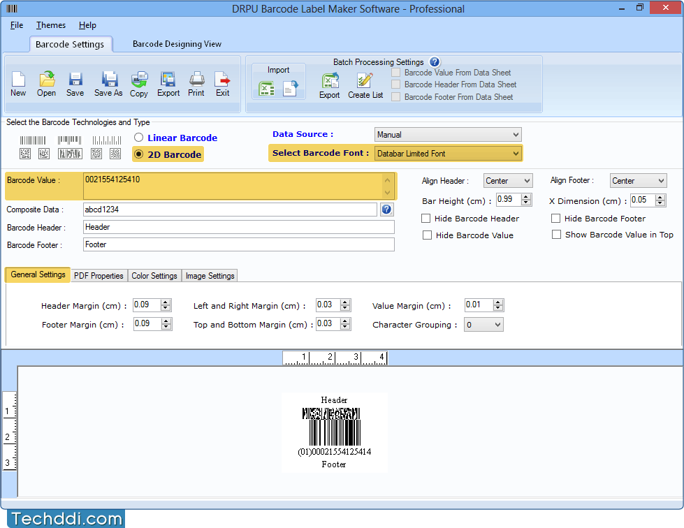Open the Data Source dropdown
Image resolution: width=684 pixels, height=528 pixels.
click(448, 134)
